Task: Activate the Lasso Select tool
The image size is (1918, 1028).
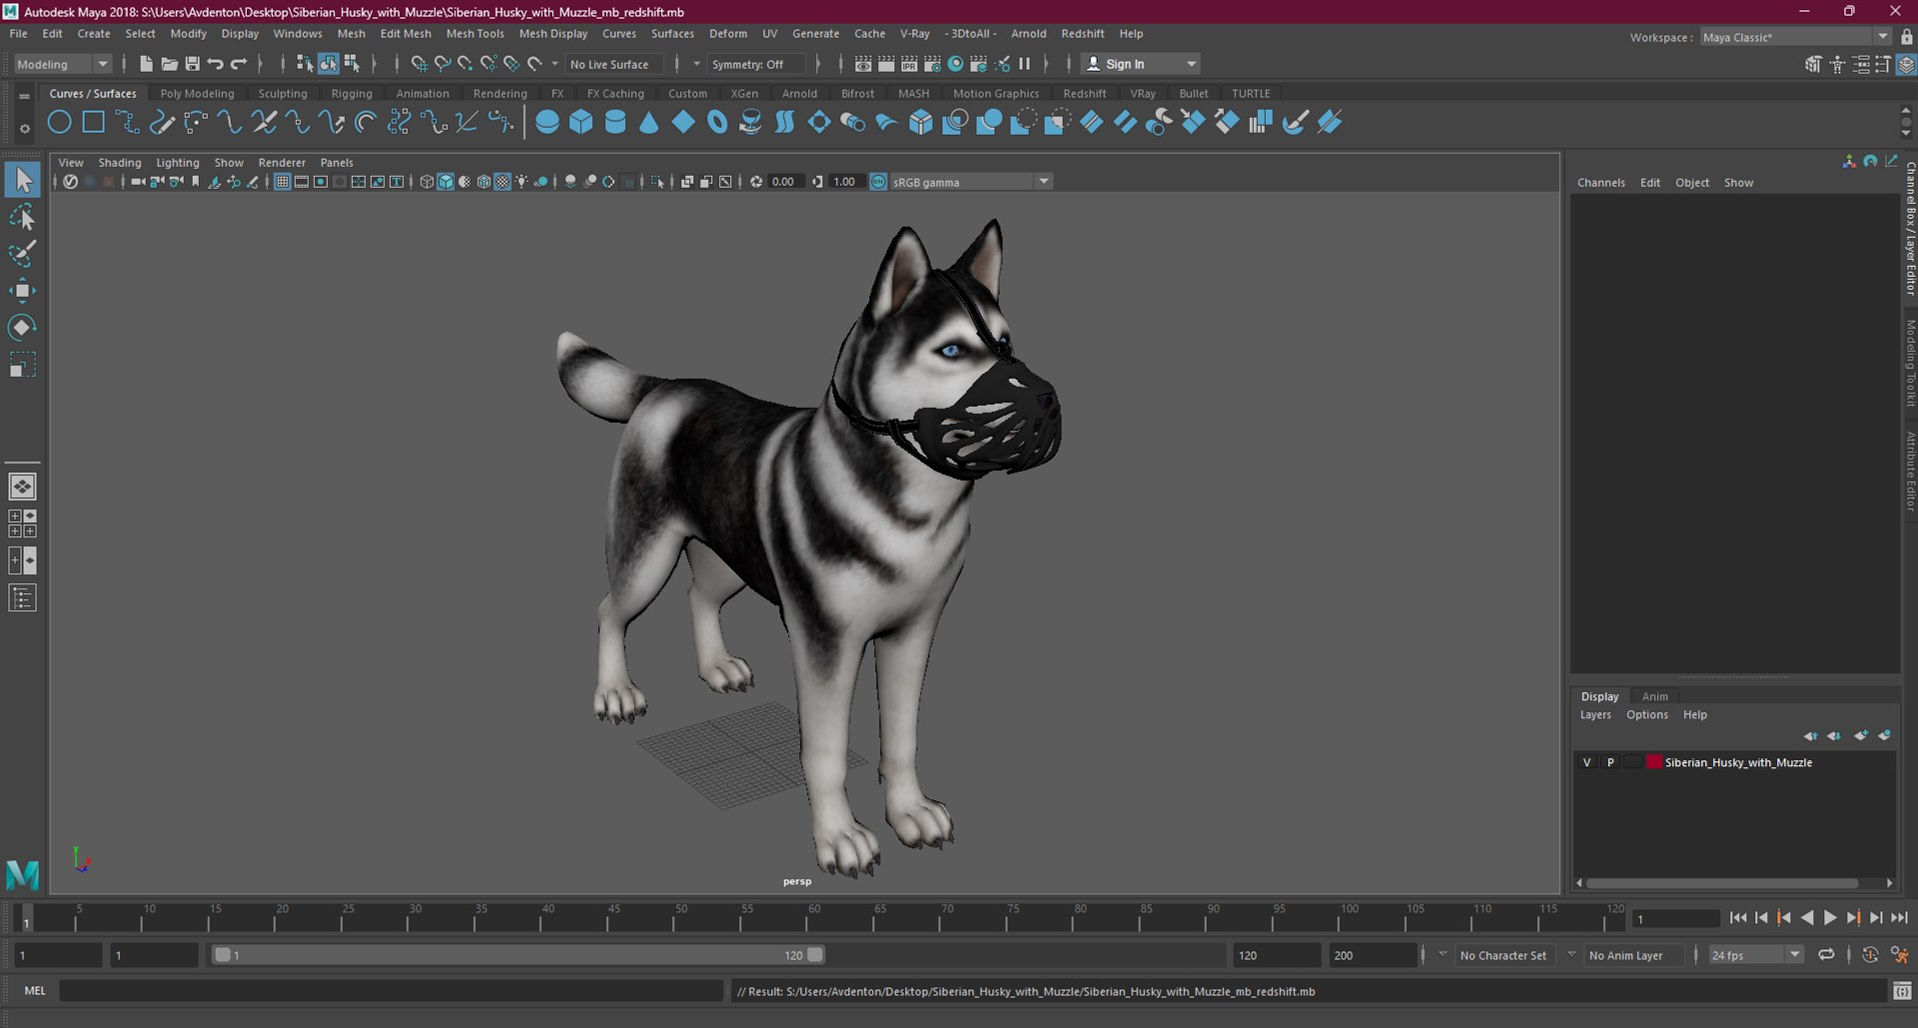Action: pos(22,218)
